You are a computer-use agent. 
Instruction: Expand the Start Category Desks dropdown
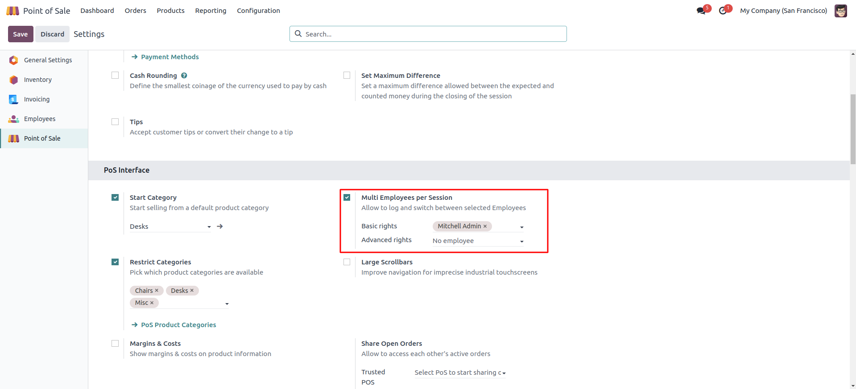[209, 227]
